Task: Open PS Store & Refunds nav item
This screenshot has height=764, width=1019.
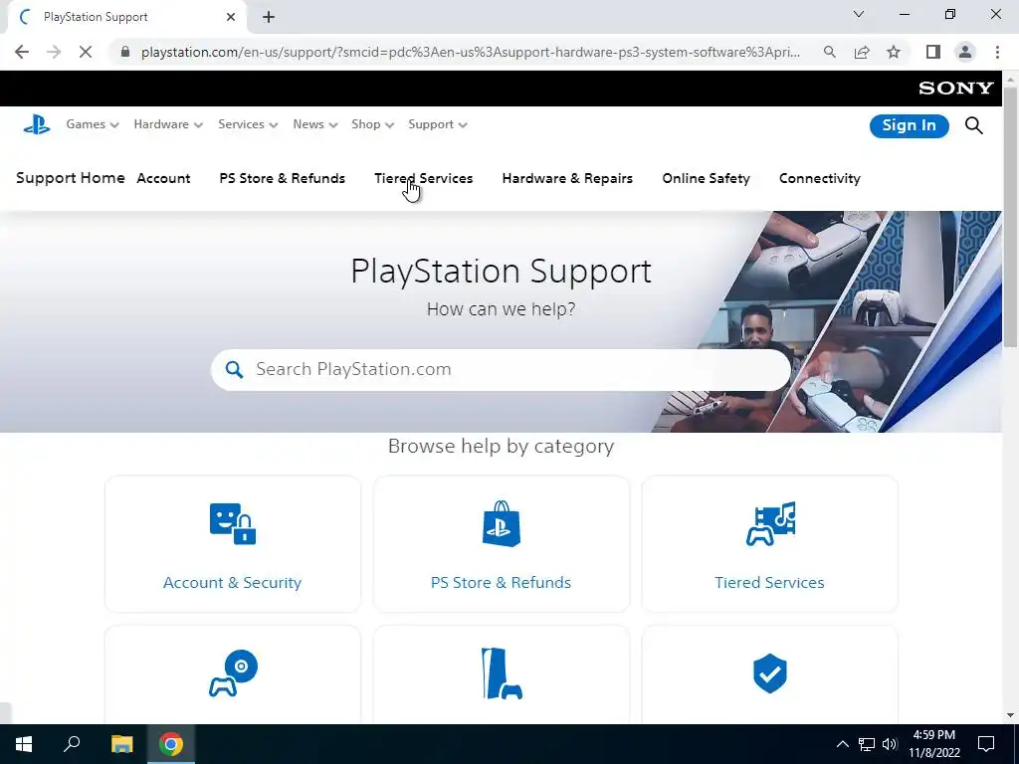Action: [x=282, y=178]
